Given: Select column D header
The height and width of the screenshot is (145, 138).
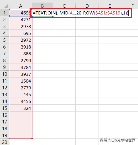Looking at the screenshot, I should (x=87, y=6).
